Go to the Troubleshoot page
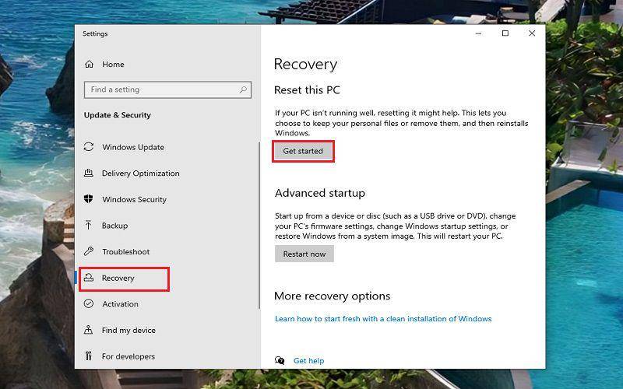 [125, 251]
